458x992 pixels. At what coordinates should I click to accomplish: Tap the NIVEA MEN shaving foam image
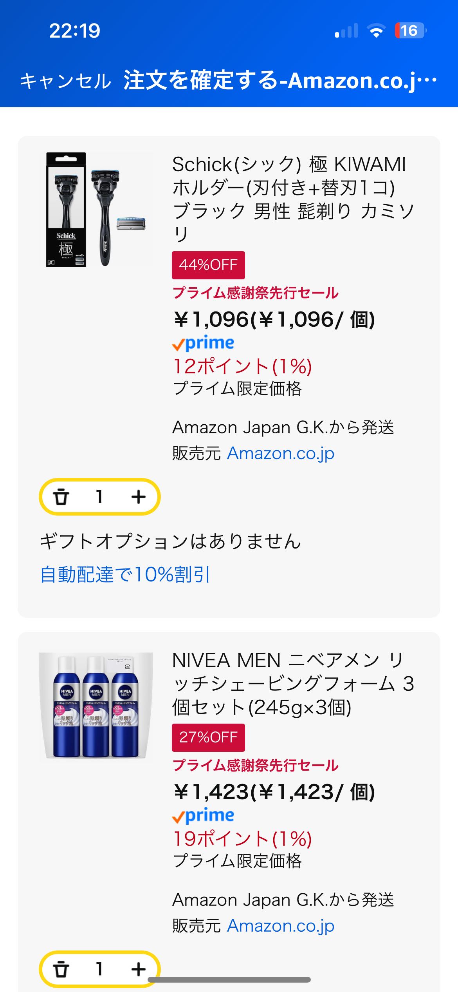click(96, 705)
